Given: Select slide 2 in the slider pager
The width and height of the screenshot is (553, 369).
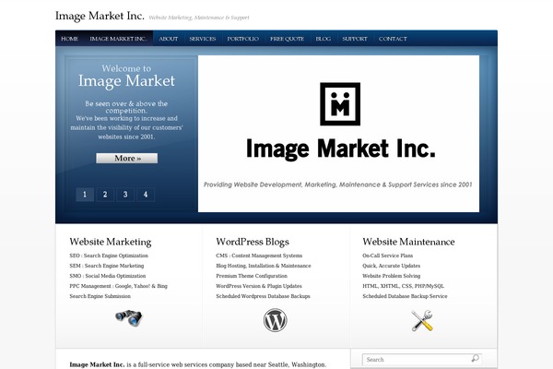Looking at the screenshot, I should (x=105, y=195).
